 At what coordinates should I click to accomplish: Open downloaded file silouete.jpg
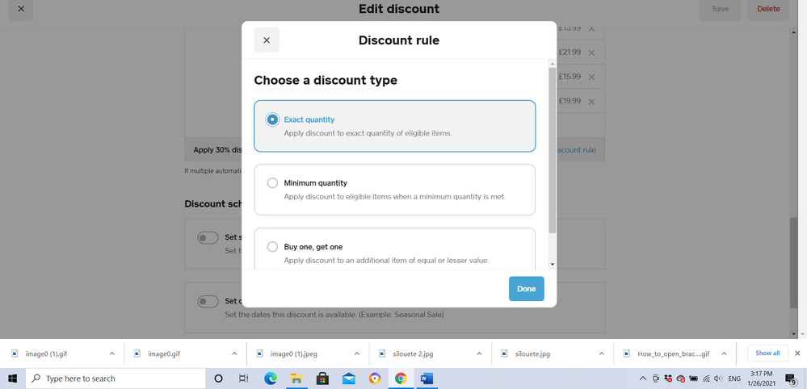click(x=532, y=353)
